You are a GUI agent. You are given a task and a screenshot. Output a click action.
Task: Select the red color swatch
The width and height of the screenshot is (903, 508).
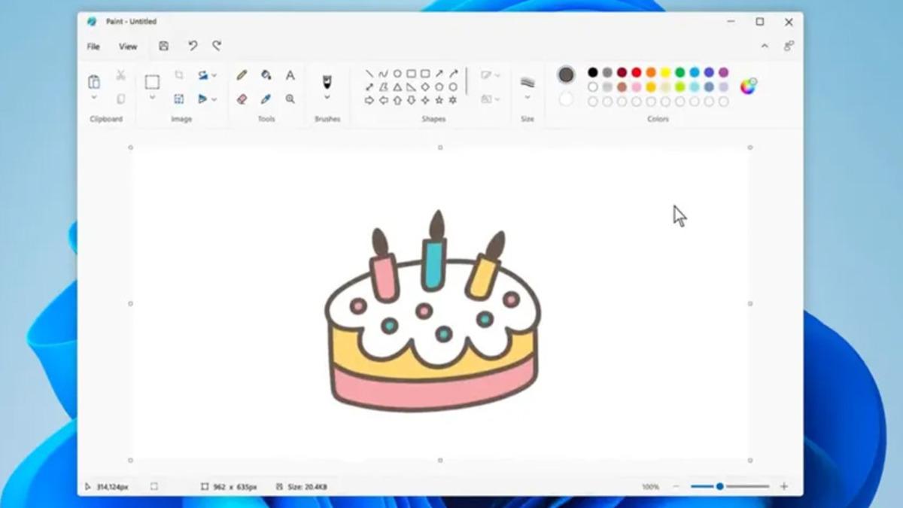pyautogui.click(x=635, y=72)
